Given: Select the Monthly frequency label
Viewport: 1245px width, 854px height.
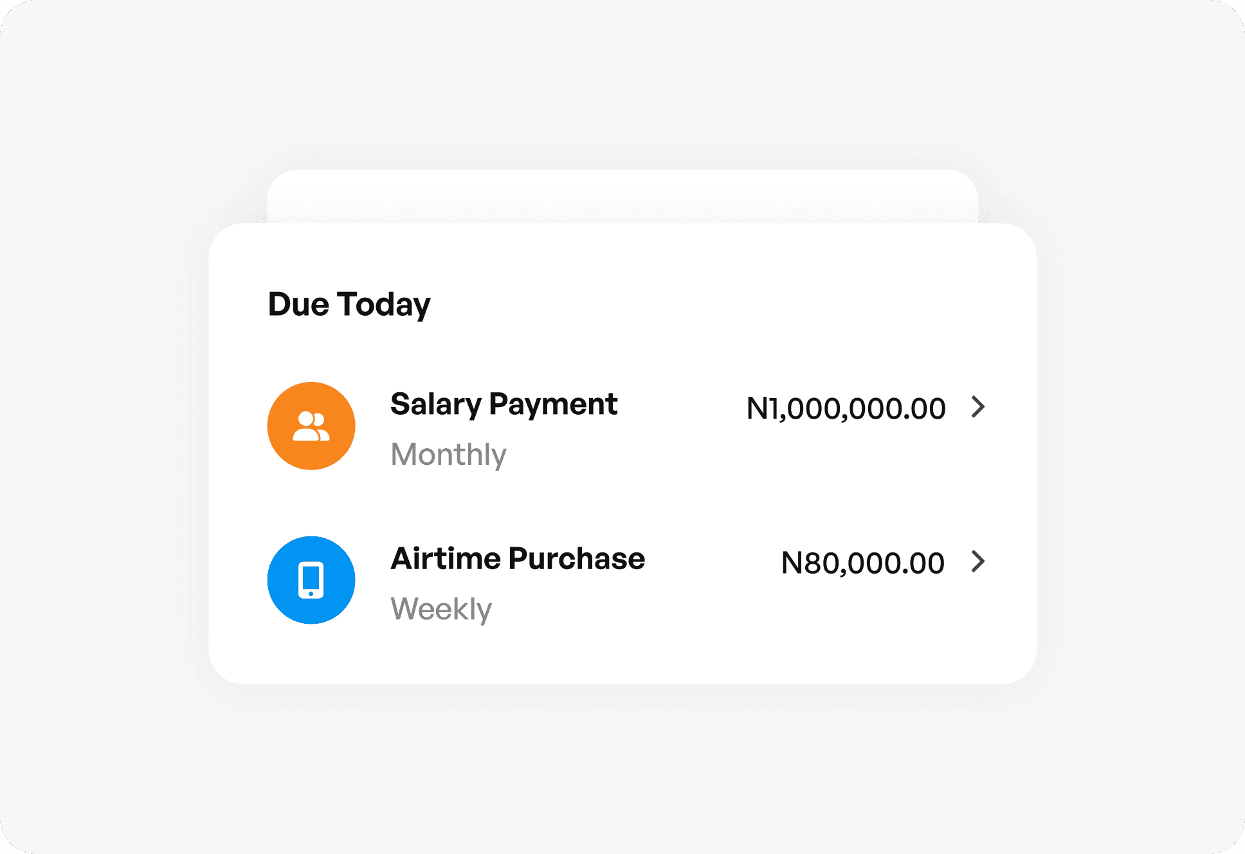Looking at the screenshot, I should click(x=448, y=455).
